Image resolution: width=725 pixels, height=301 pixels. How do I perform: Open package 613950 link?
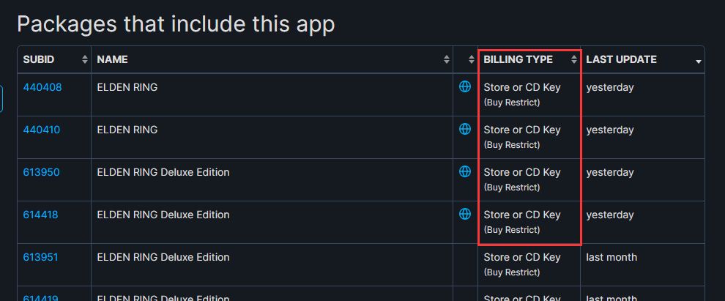[x=41, y=172]
